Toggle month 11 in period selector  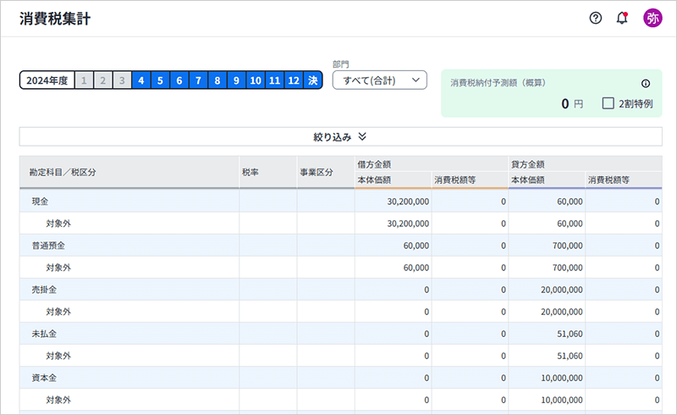tap(274, 80)
